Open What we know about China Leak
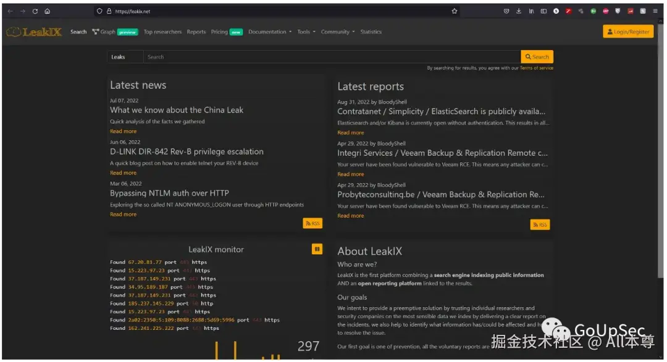Screen dimensions: 667x362 pyautogui.click(x=177, y=110)
